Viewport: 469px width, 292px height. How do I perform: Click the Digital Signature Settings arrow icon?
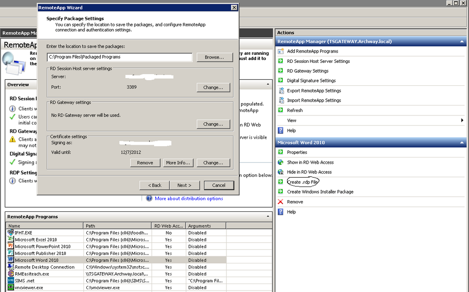coord(280,81)
